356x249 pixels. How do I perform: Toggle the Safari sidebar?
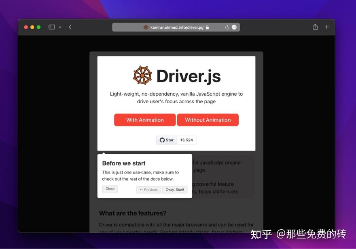tap(52, 27)
